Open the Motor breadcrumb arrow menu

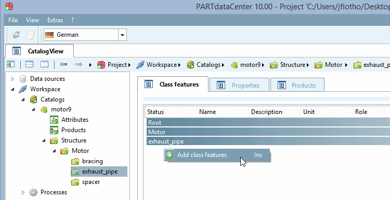(346, 65)
